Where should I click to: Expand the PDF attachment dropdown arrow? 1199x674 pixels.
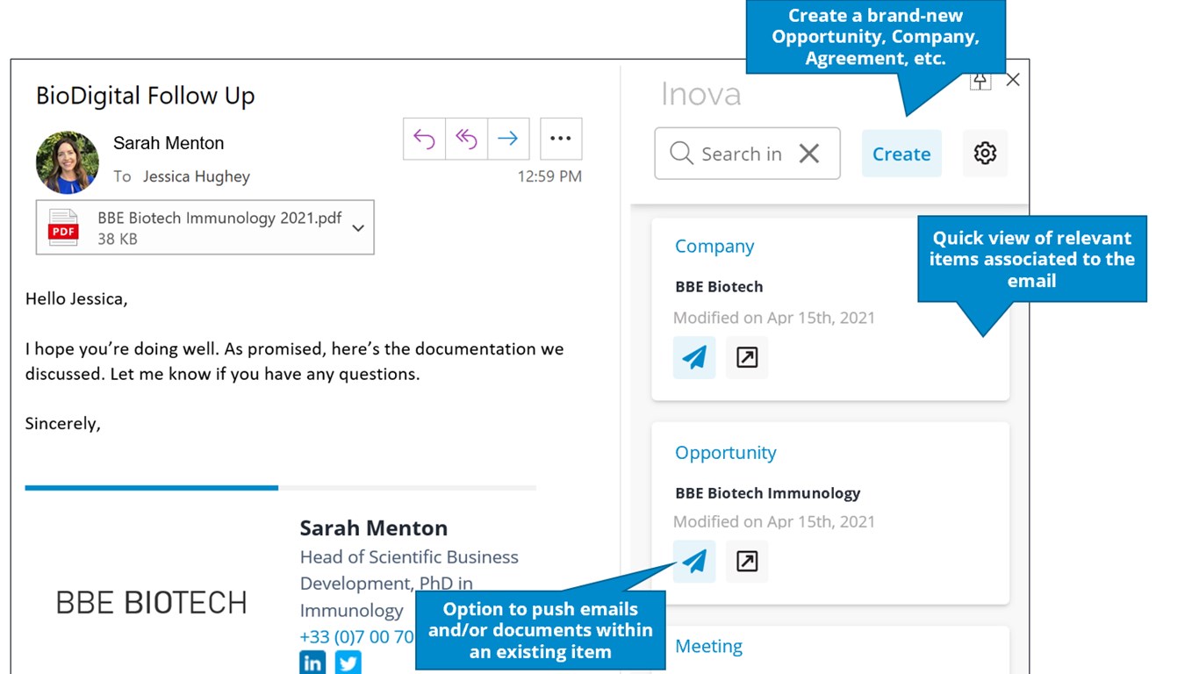358,228
